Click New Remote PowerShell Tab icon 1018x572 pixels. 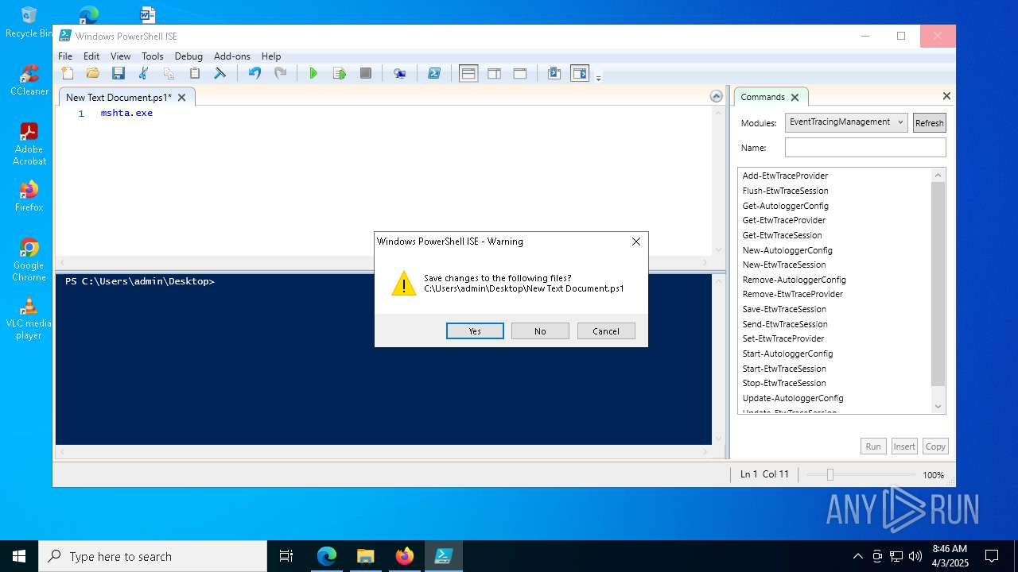click(x=400, y=73)
